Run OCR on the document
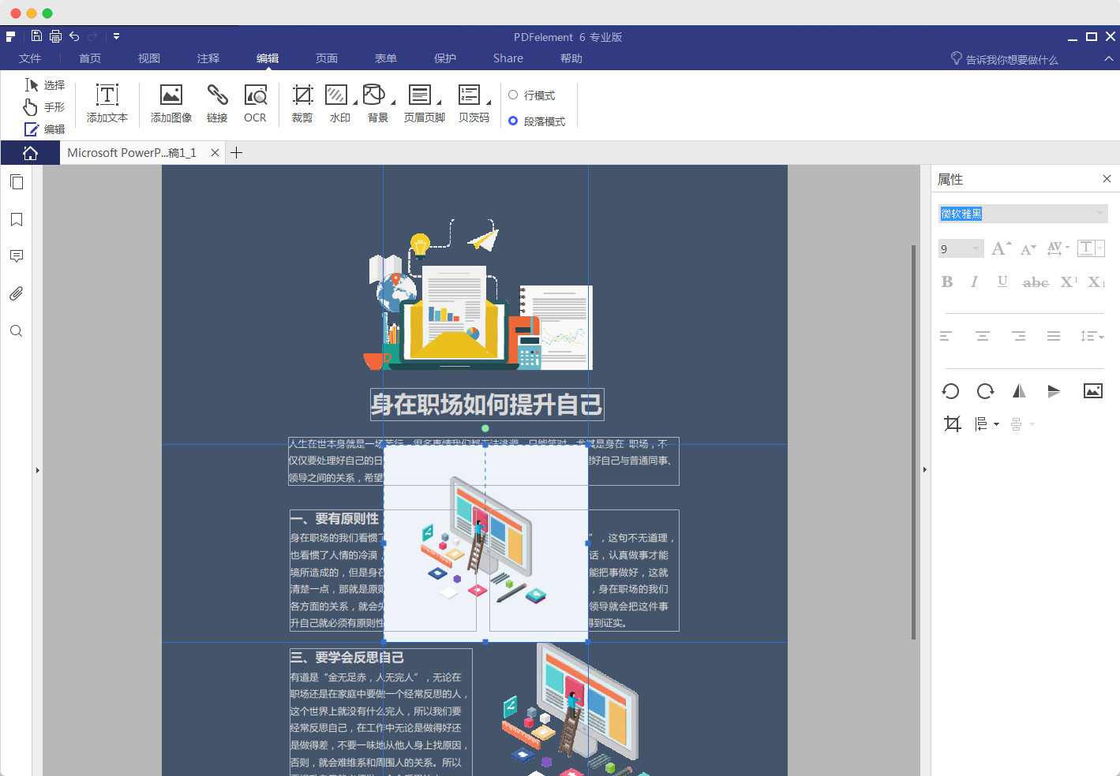The height and width of the screenshot is (776, 1120). pos(255,103)
